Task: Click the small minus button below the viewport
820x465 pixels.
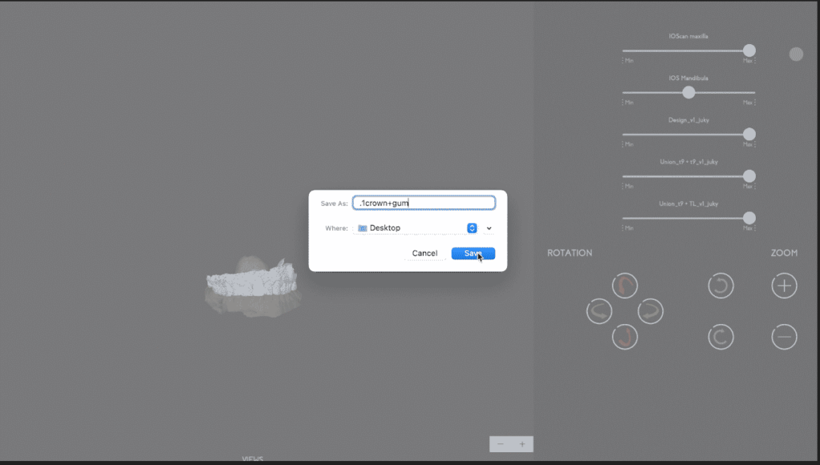Action: (500, 444)
